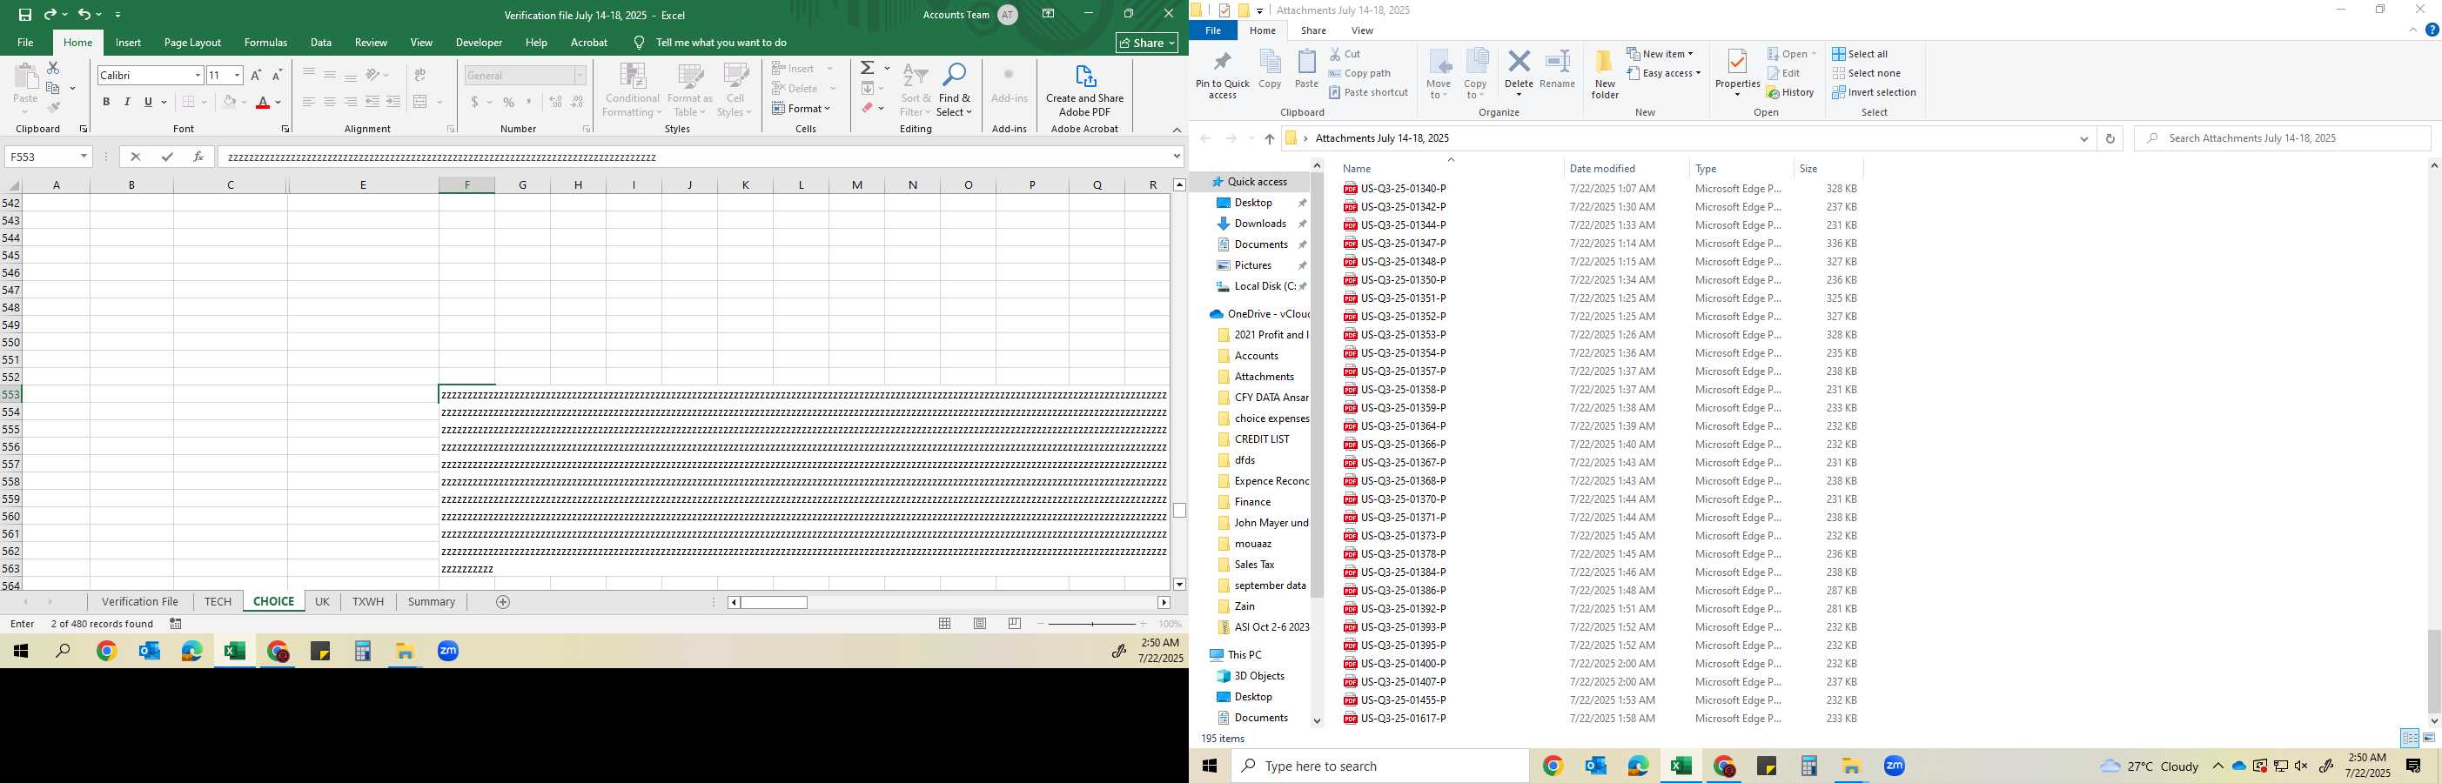Click the Excel zoom slider
The width and height of the screenshot is (2442, 783).
click(1092, 624)
